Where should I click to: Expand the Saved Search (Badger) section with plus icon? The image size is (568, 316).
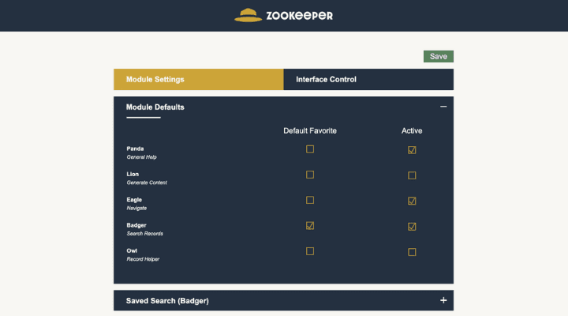(x=443, y=300)
